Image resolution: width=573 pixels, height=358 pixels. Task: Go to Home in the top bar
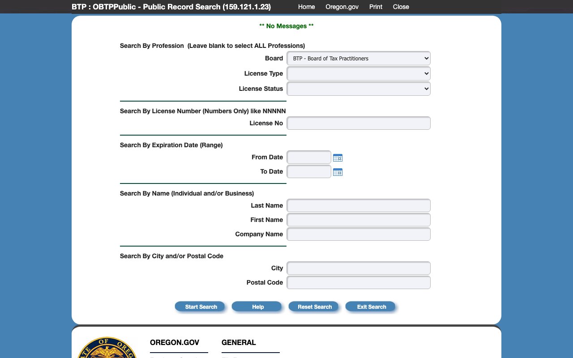point(307,7)
